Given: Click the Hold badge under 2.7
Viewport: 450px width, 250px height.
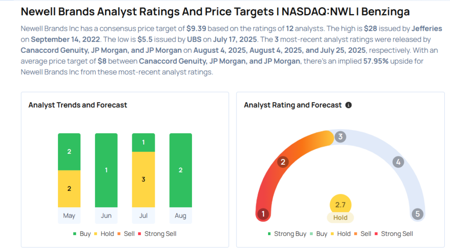Looking at the screenshot, I should coord(340,217).
